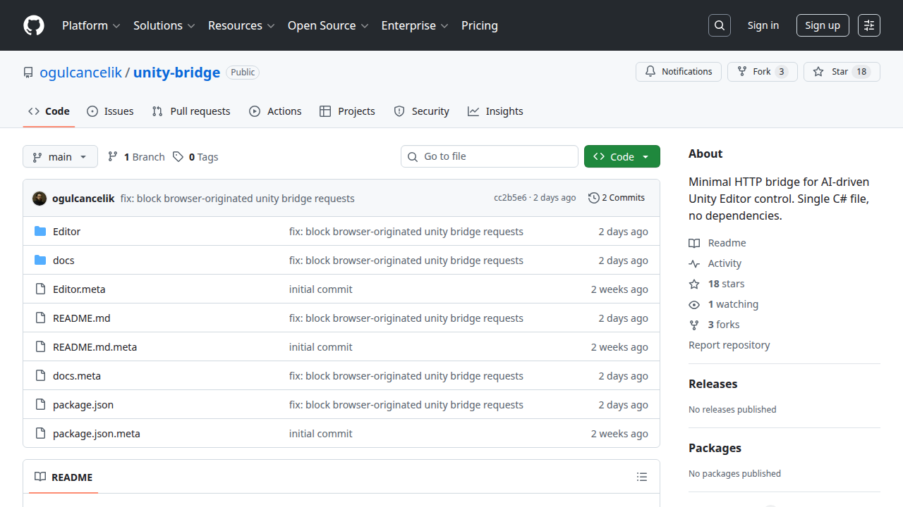Click the fork icon beside 3 forks
This screenshot has height=507, width=903.
click(x=694, y=325)
